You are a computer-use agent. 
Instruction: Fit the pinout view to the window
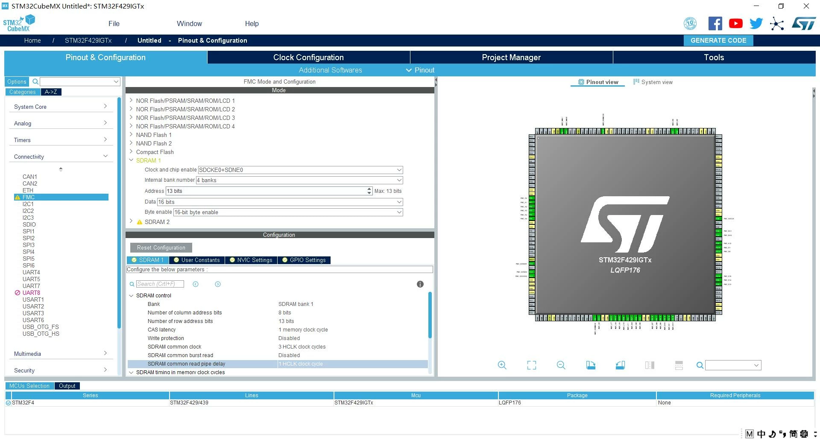click(532, 365)
